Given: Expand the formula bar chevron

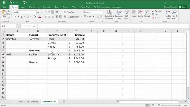Looking at the screenshot, I should (x=188, y=26).
